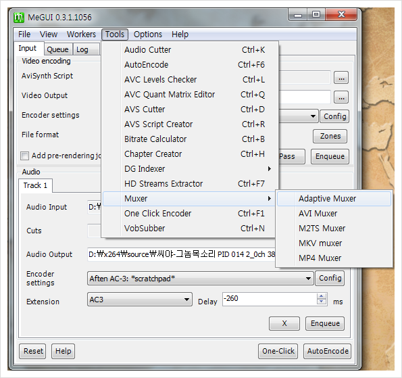Open the AC3 Extension dropdown
Screen dimensions: 402x378
[x=140, y=300]
